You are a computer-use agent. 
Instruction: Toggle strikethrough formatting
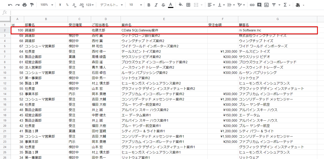point(163,5)
